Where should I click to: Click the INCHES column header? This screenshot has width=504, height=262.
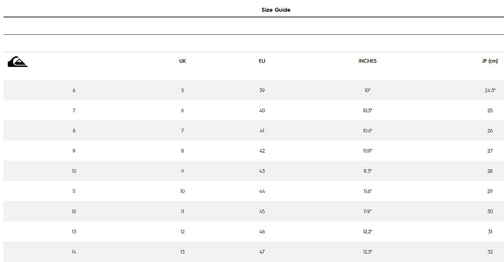tap(367, 61)
